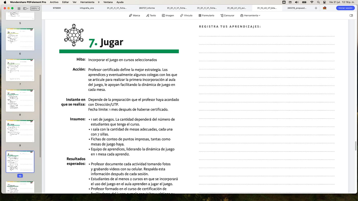This screenshot has height=201, width=358.
Task: Switch to the 260727_informe tab
Action: (x=147, y=8)
